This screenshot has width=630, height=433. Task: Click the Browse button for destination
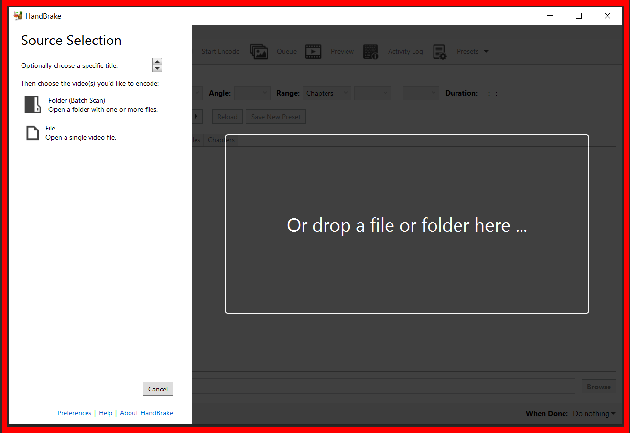[x=598, y=386]
